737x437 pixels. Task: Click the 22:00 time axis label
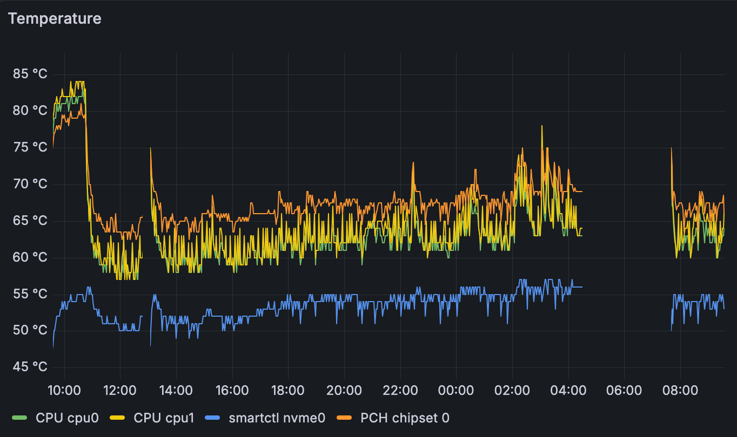tap(400, 390)
